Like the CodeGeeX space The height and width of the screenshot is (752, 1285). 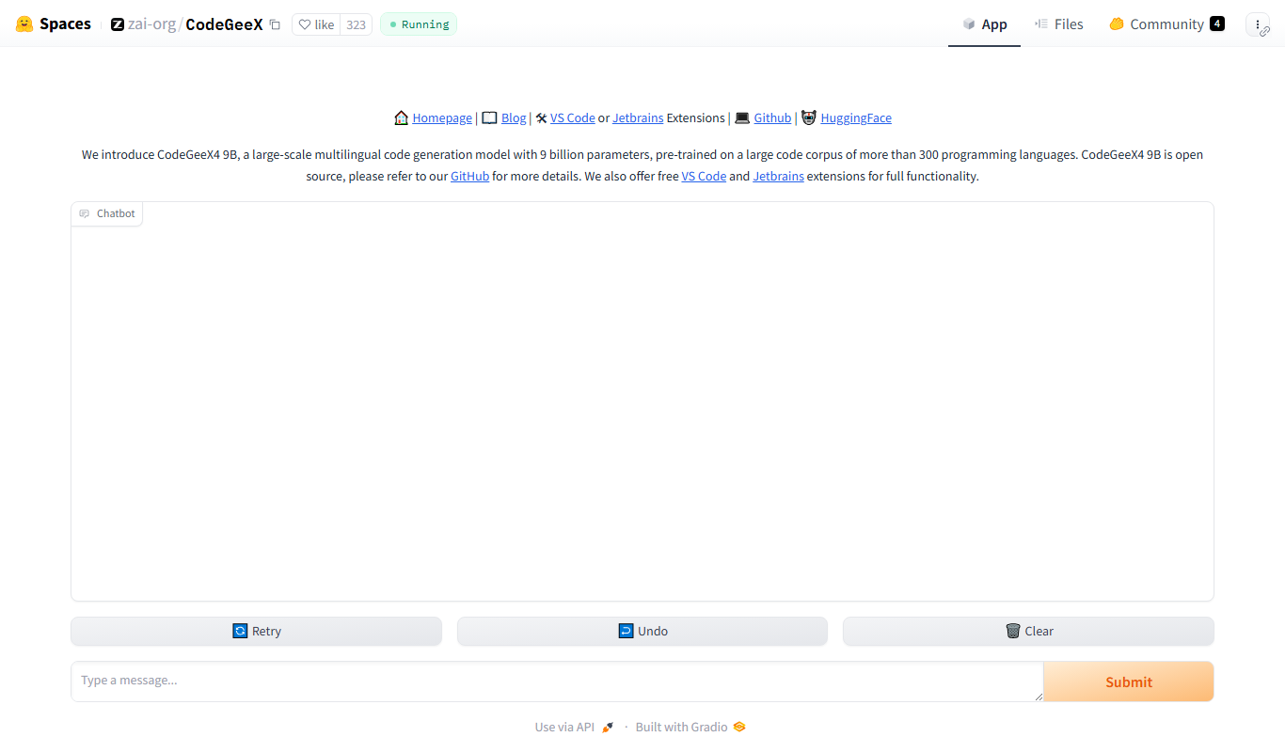[x=316, y=24]
